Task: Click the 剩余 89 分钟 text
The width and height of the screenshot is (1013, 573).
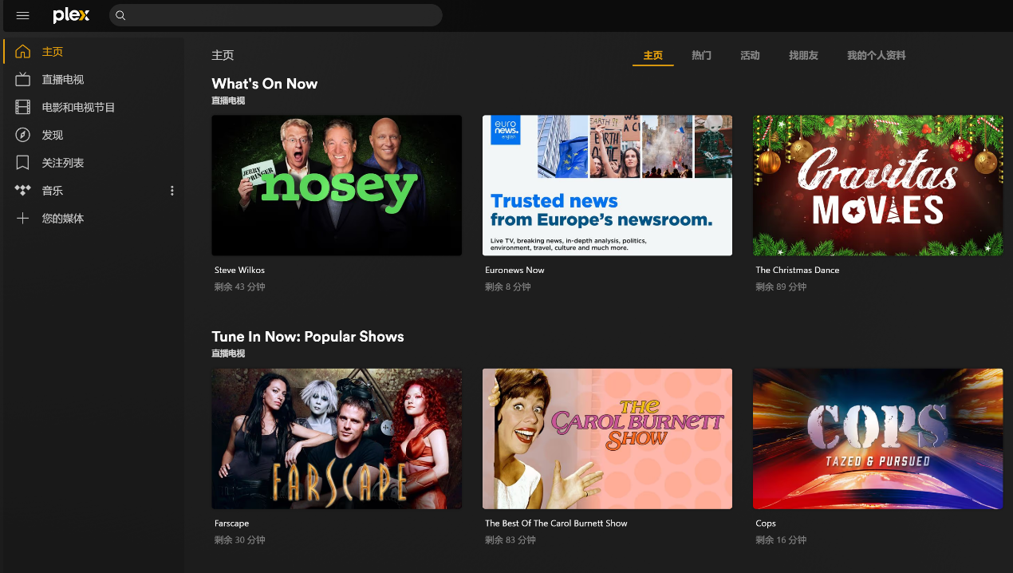Action: click(782, 287)
